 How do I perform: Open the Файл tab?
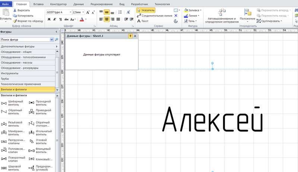coord(6,4)
